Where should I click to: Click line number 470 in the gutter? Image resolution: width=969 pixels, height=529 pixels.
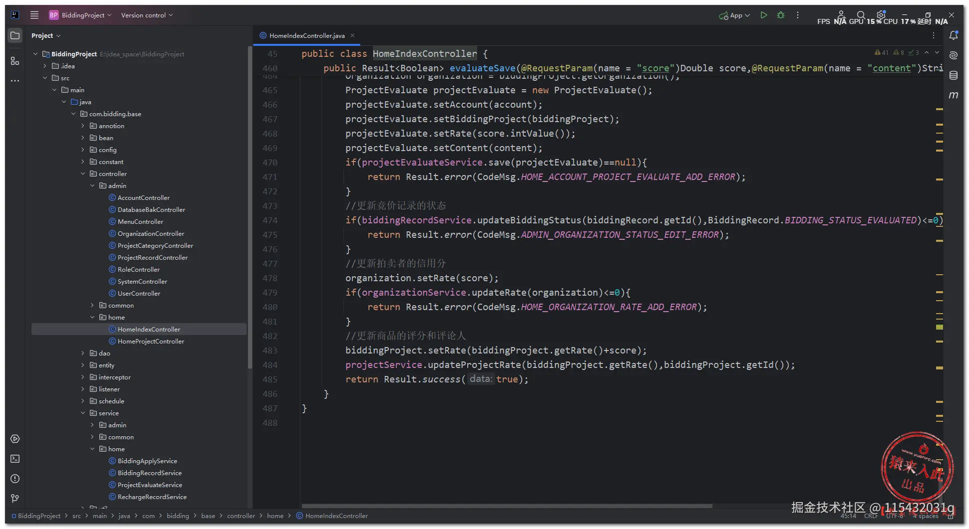tap(270, 163)
